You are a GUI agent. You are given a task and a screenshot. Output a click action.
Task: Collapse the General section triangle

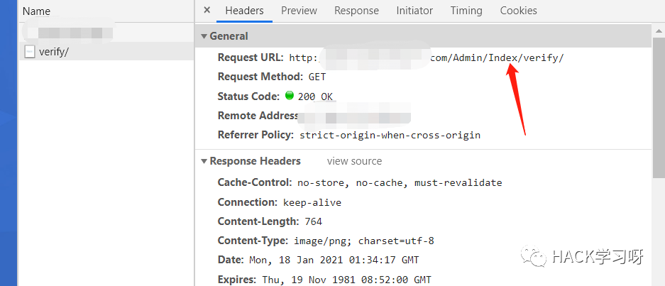[x=204, y=36]
